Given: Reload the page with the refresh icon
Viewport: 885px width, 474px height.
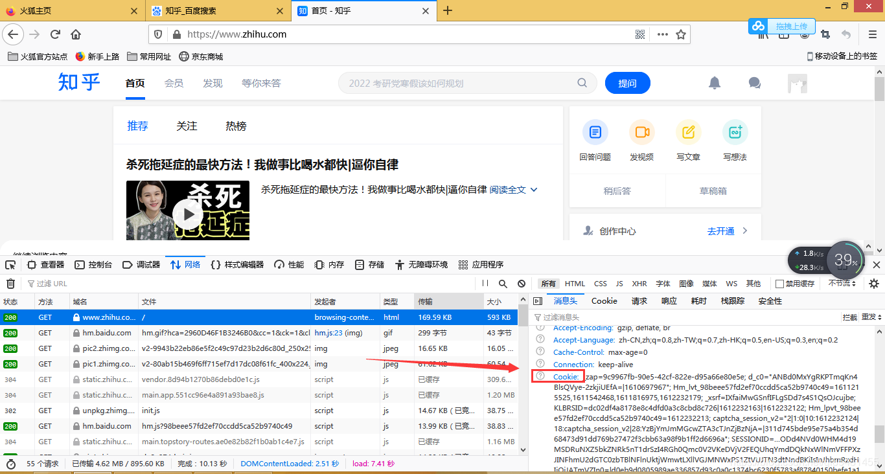Looking at the screenshot, I should pos(55,34).
